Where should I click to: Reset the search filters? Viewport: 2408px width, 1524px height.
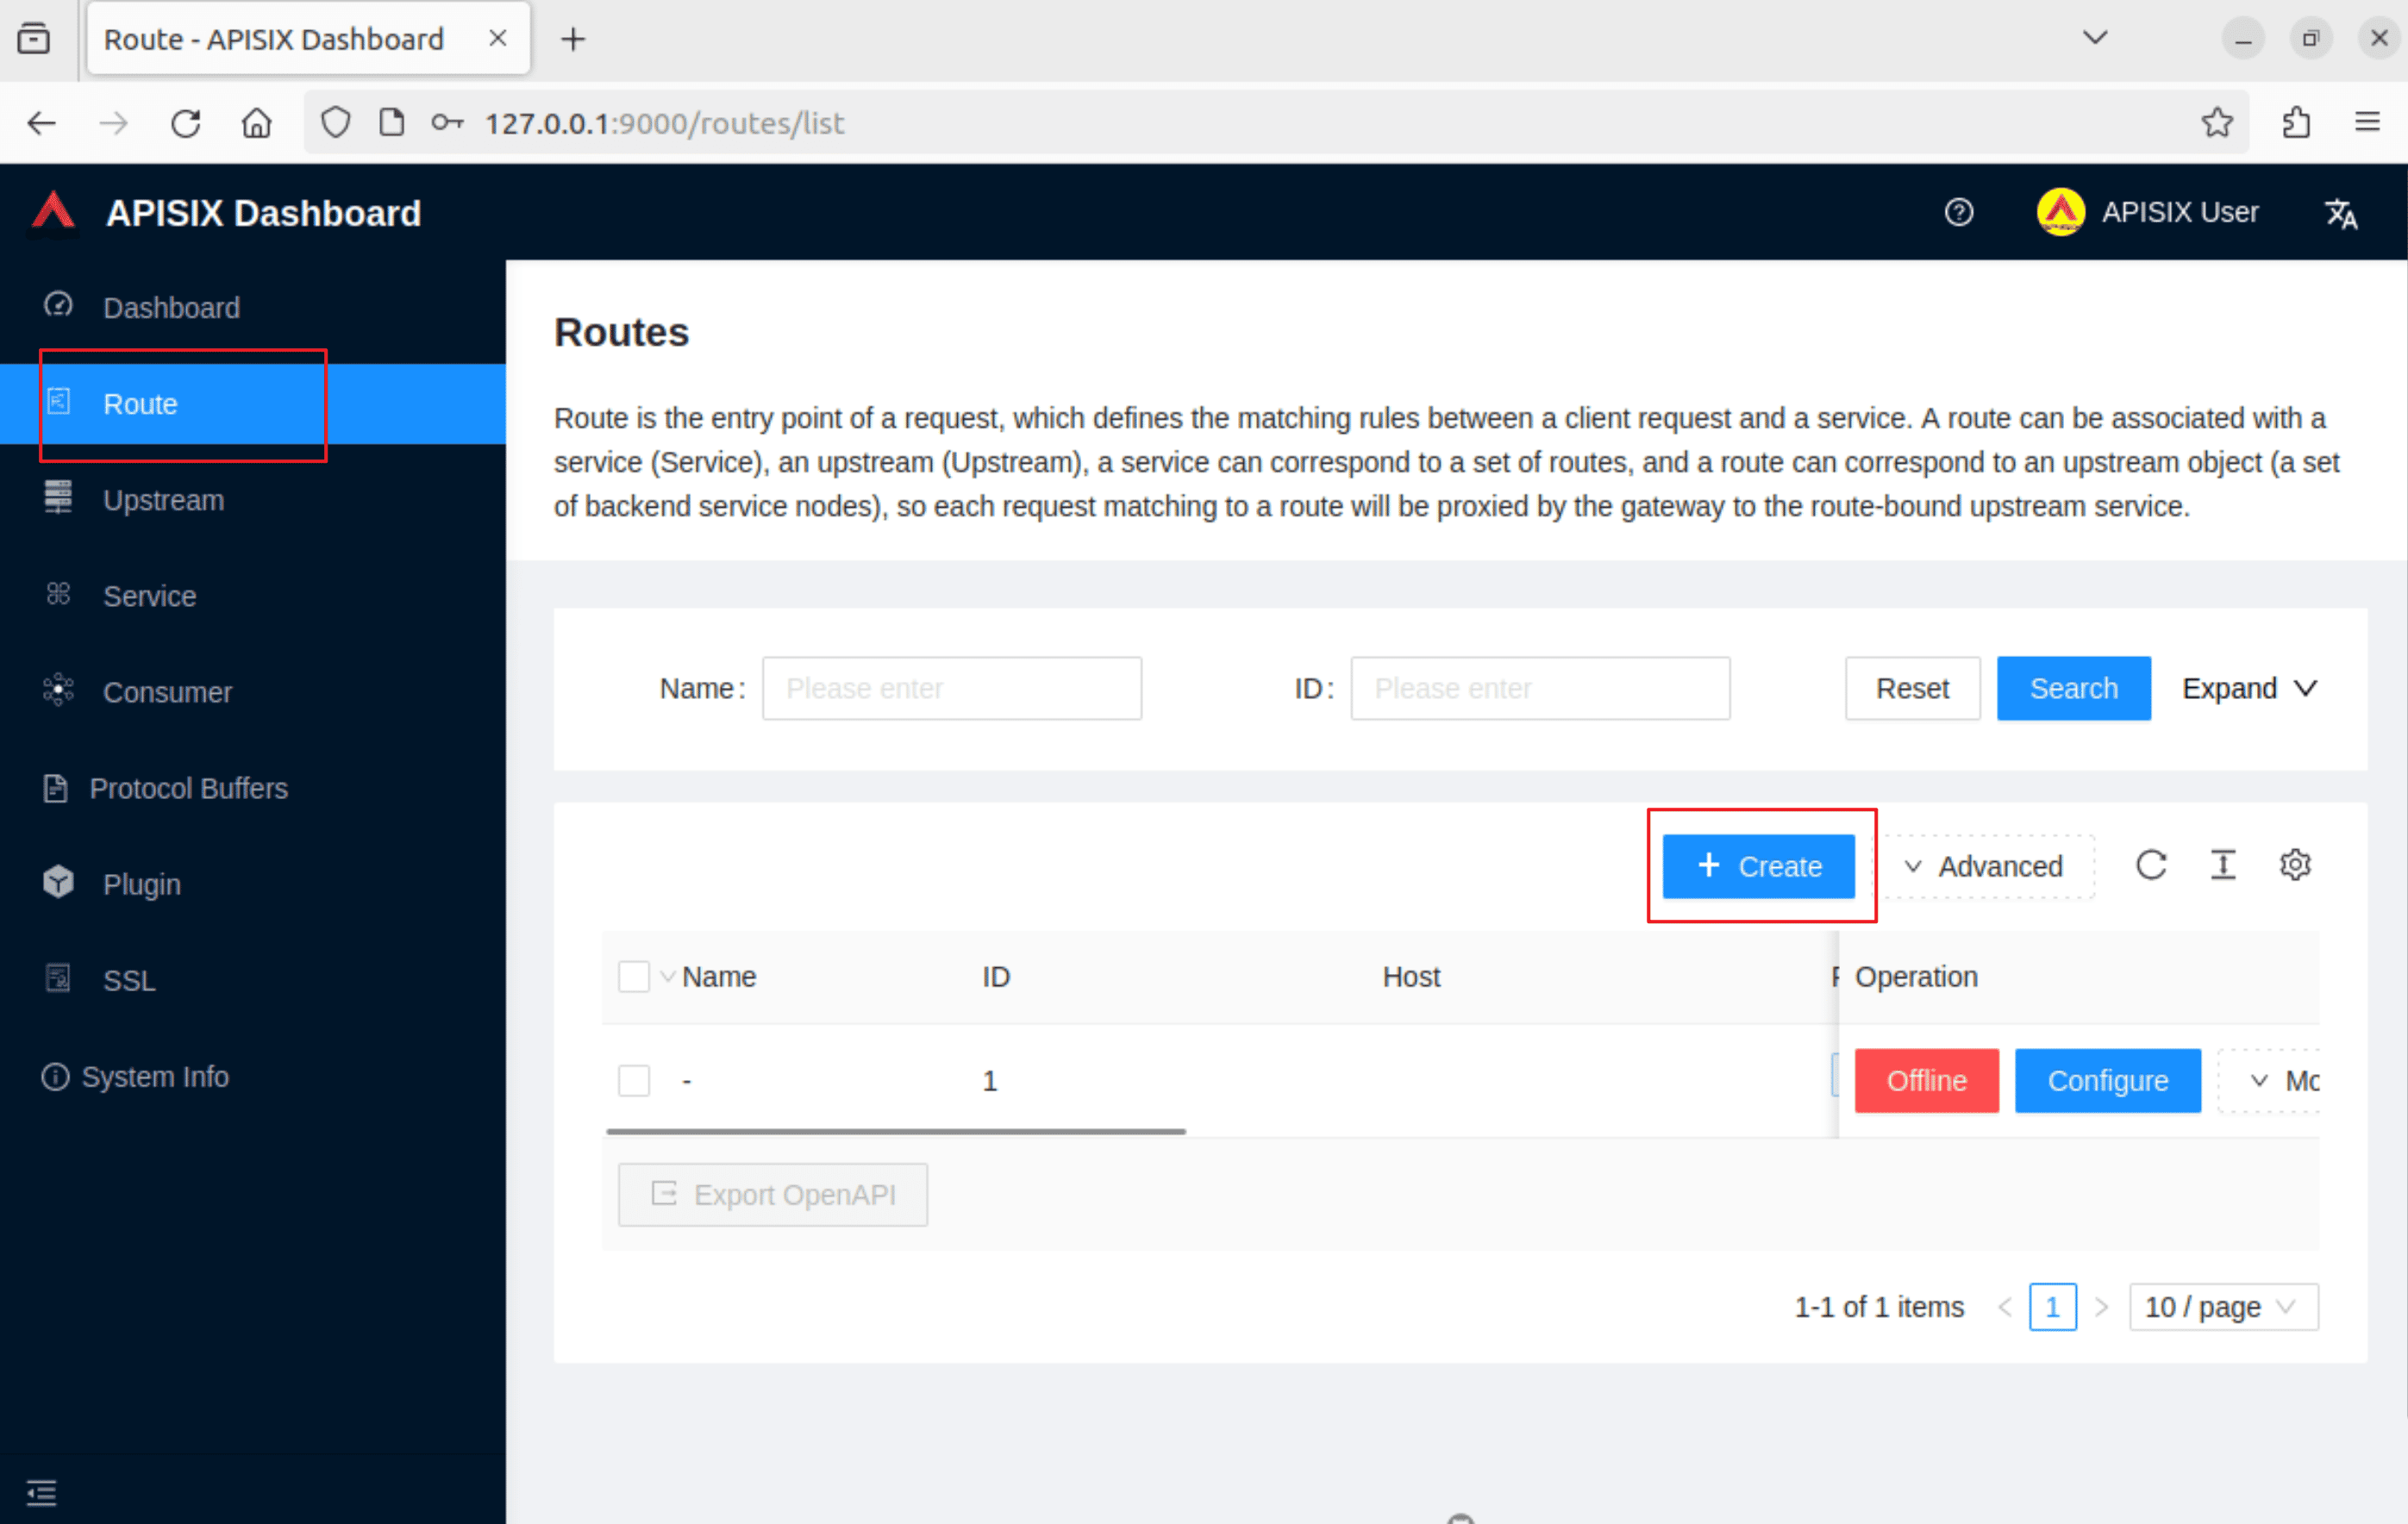click(1912, 688)
